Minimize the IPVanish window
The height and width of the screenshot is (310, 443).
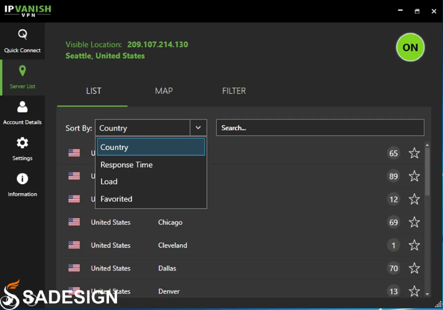(x=400, y=10)
